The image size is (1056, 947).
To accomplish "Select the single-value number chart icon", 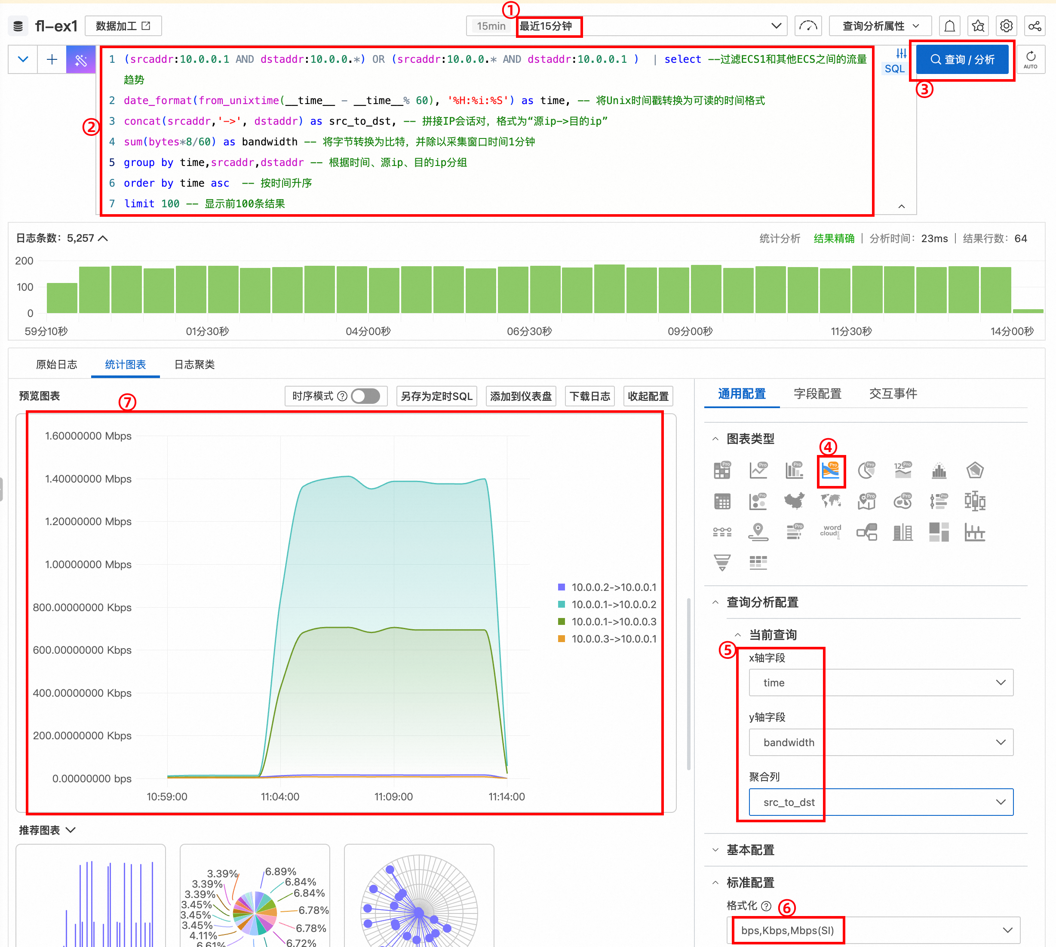I will click(x=903, y=470).
